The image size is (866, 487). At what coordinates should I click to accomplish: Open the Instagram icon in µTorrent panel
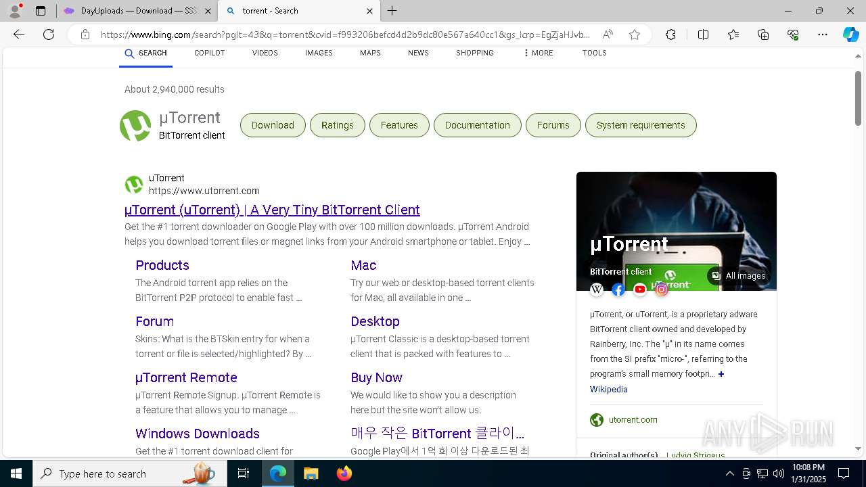tap(662, 289)
